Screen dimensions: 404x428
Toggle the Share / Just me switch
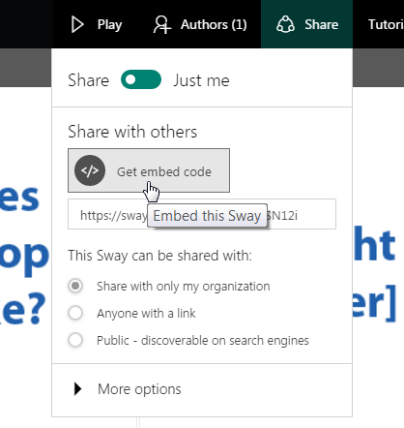pos(141,79)
